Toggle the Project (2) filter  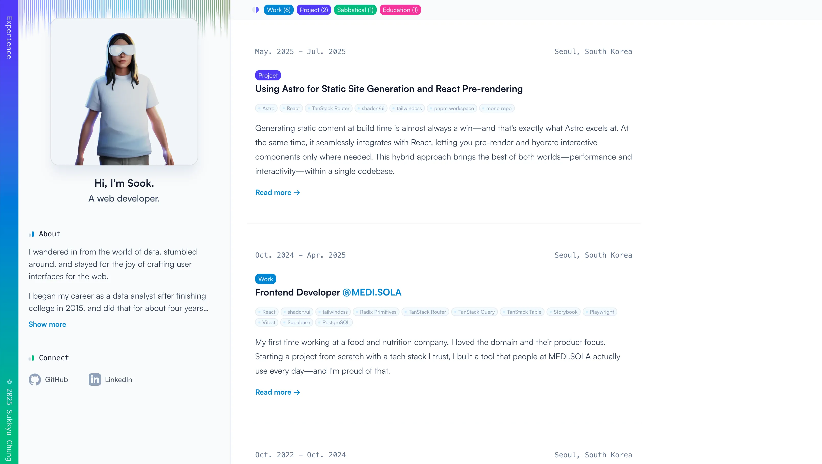pos(314,10)
